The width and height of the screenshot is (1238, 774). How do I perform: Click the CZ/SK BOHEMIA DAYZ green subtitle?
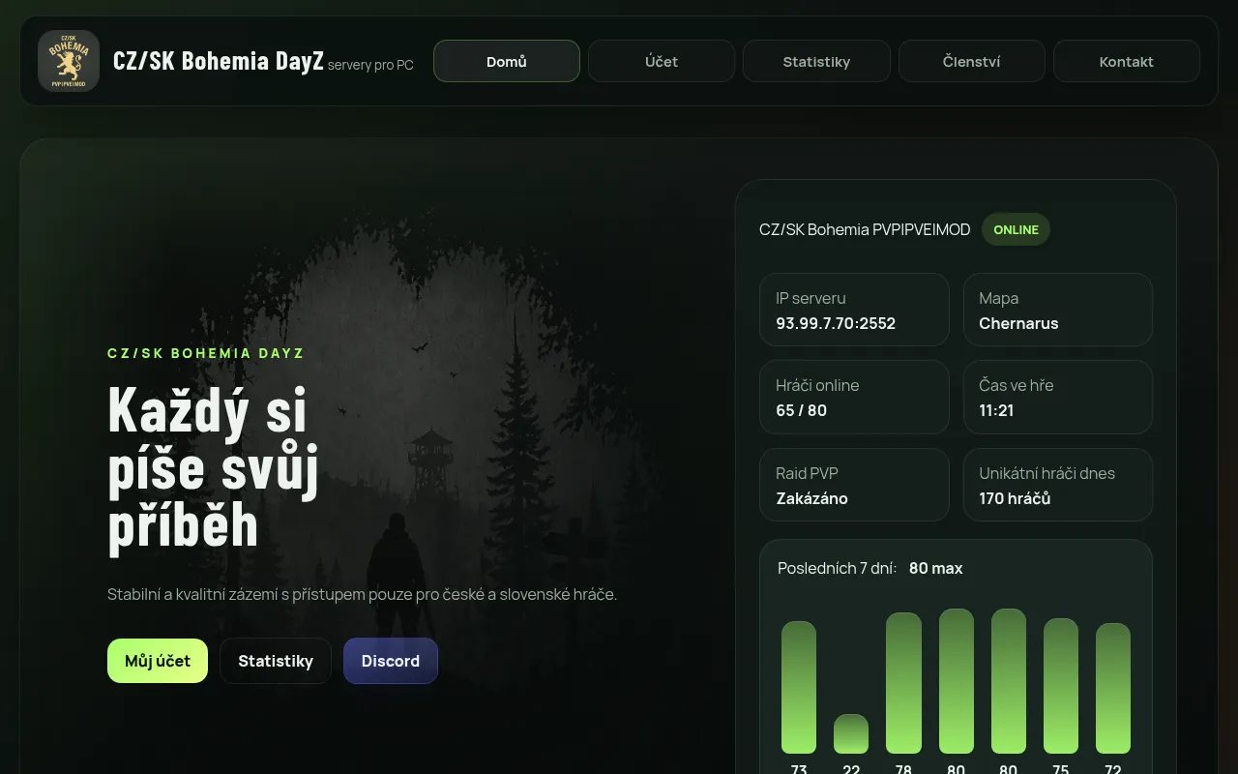pyautogui.click(x=206, y=353)
